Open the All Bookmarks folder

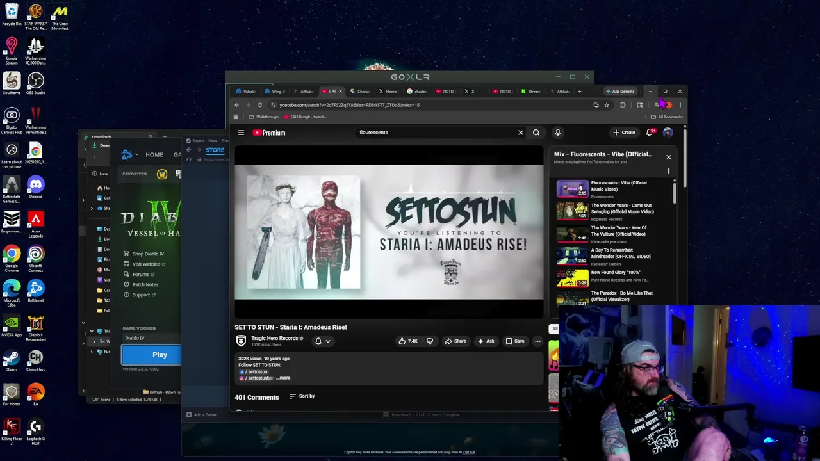[x=666, y=117]
